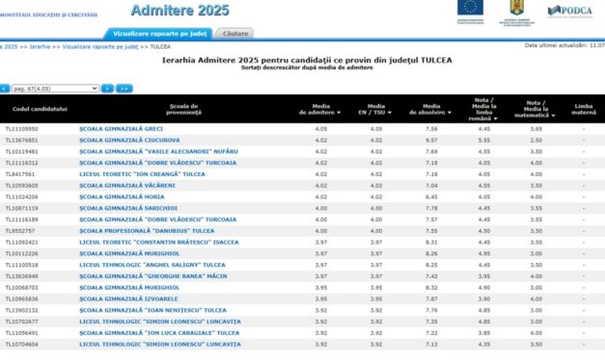Viewport: 605px width, 362px height.
Task: Click absolvire grade 9.57 in Ciucurova row
Action: [x=431, y=141]
